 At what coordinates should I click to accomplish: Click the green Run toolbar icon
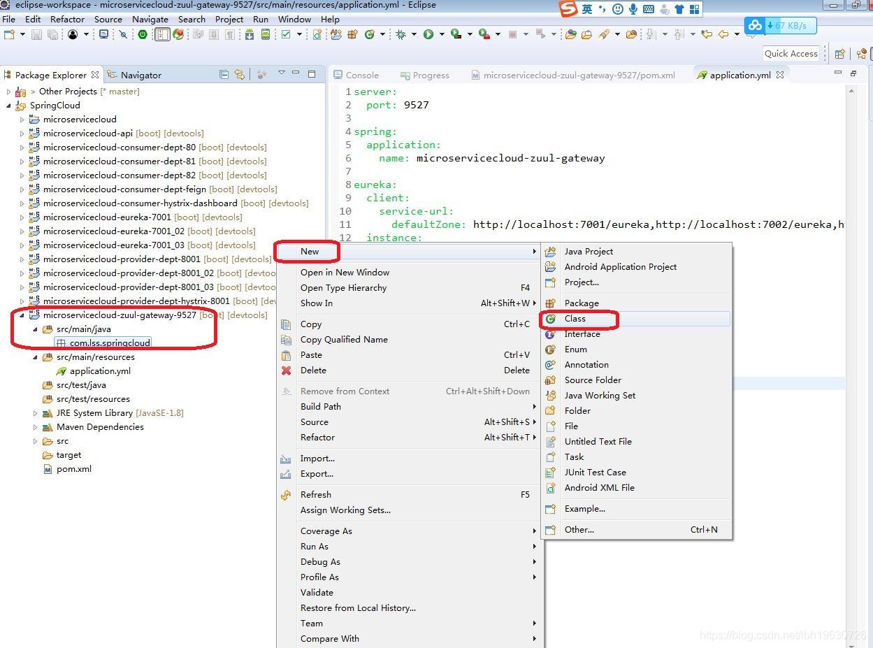(428, 34)
